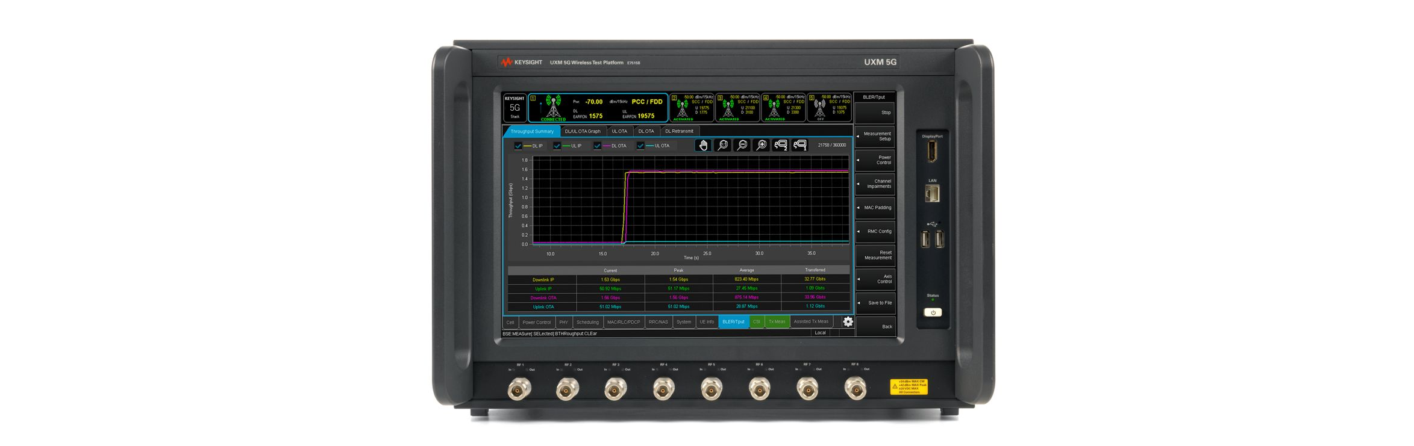The image size is (1414, 446).
Task: Toggle the DL OTA trace checkbox
Action: click(x=597, y=146)
